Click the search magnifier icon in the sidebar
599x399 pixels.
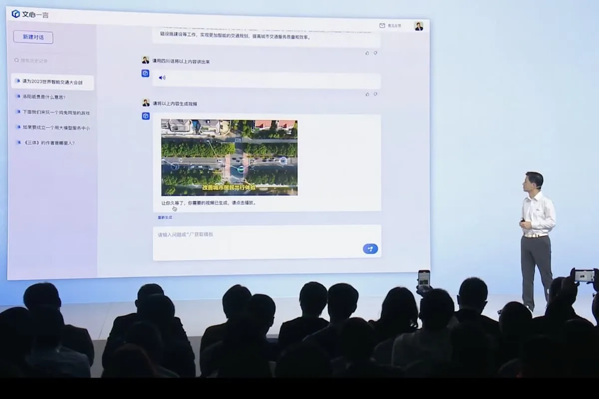coord(16,60)
